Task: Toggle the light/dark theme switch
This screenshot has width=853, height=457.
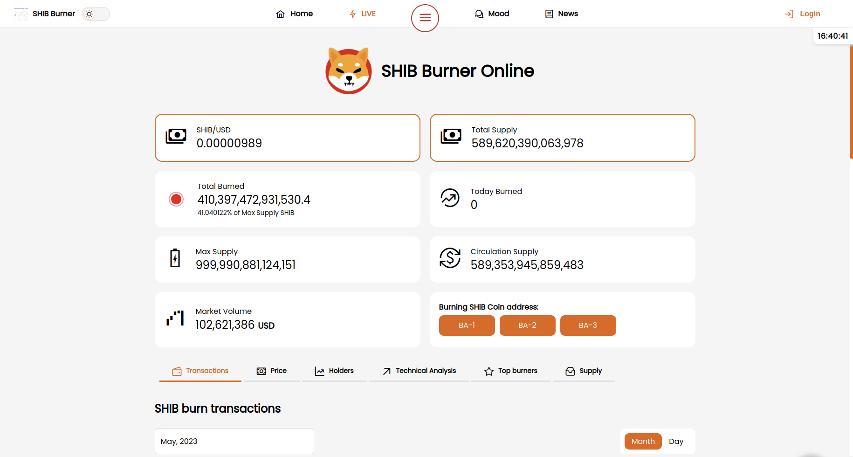Action: pyautogui.click(x=96, y=14)
